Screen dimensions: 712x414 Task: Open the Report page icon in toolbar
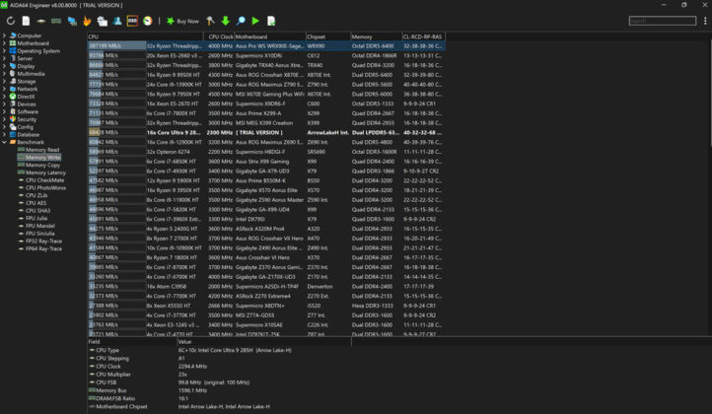(26, 21)
